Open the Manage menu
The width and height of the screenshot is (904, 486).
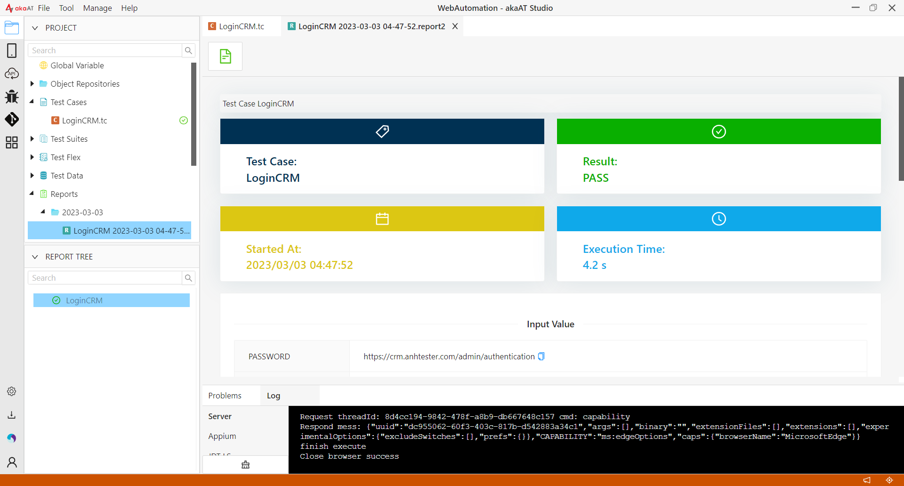(97, 8)
